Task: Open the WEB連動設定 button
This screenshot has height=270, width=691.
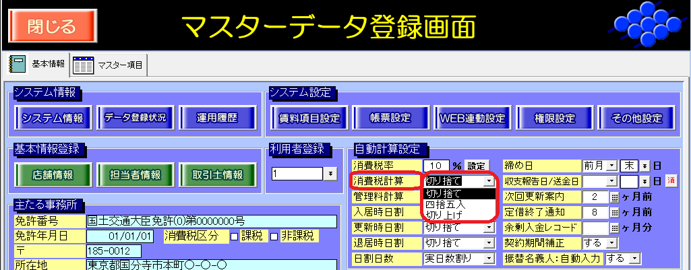Action: coord(473,118)
